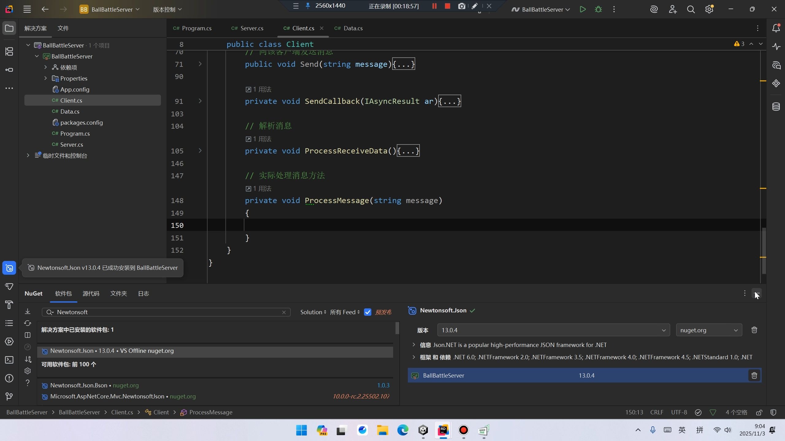Screen dimensions: 785x441
Task: Switch to the NuGet logs tab
Action: [143, 293]
